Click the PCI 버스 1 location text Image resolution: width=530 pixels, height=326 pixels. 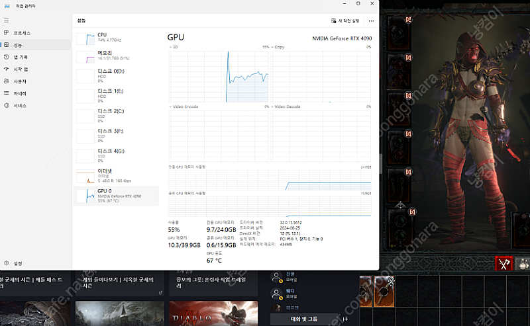[x=301, y=239]
